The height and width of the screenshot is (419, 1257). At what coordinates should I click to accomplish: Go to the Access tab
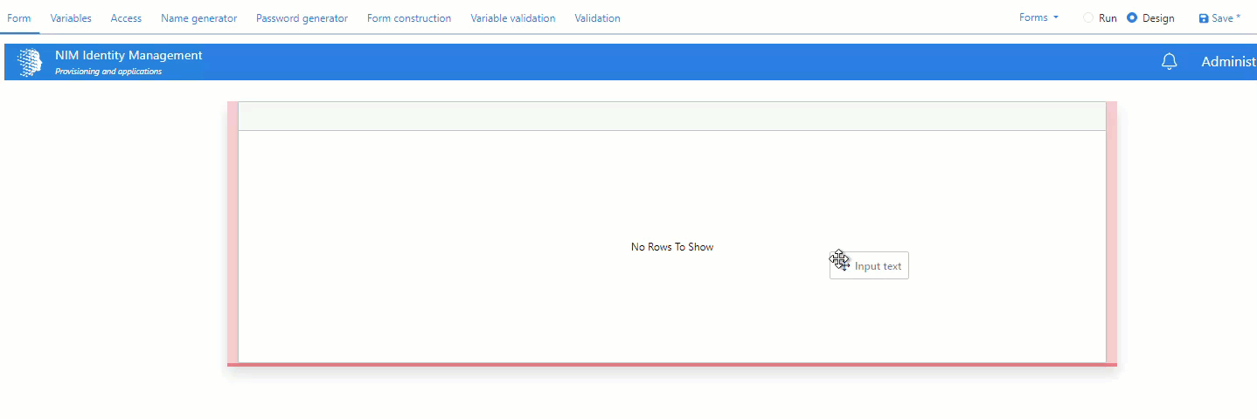pyautogui.click(x=126, y=18)
